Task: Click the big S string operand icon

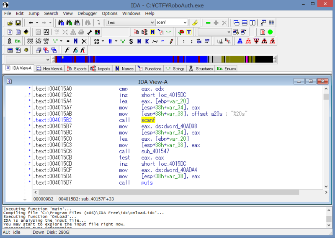Action: (x=131, y=41)
